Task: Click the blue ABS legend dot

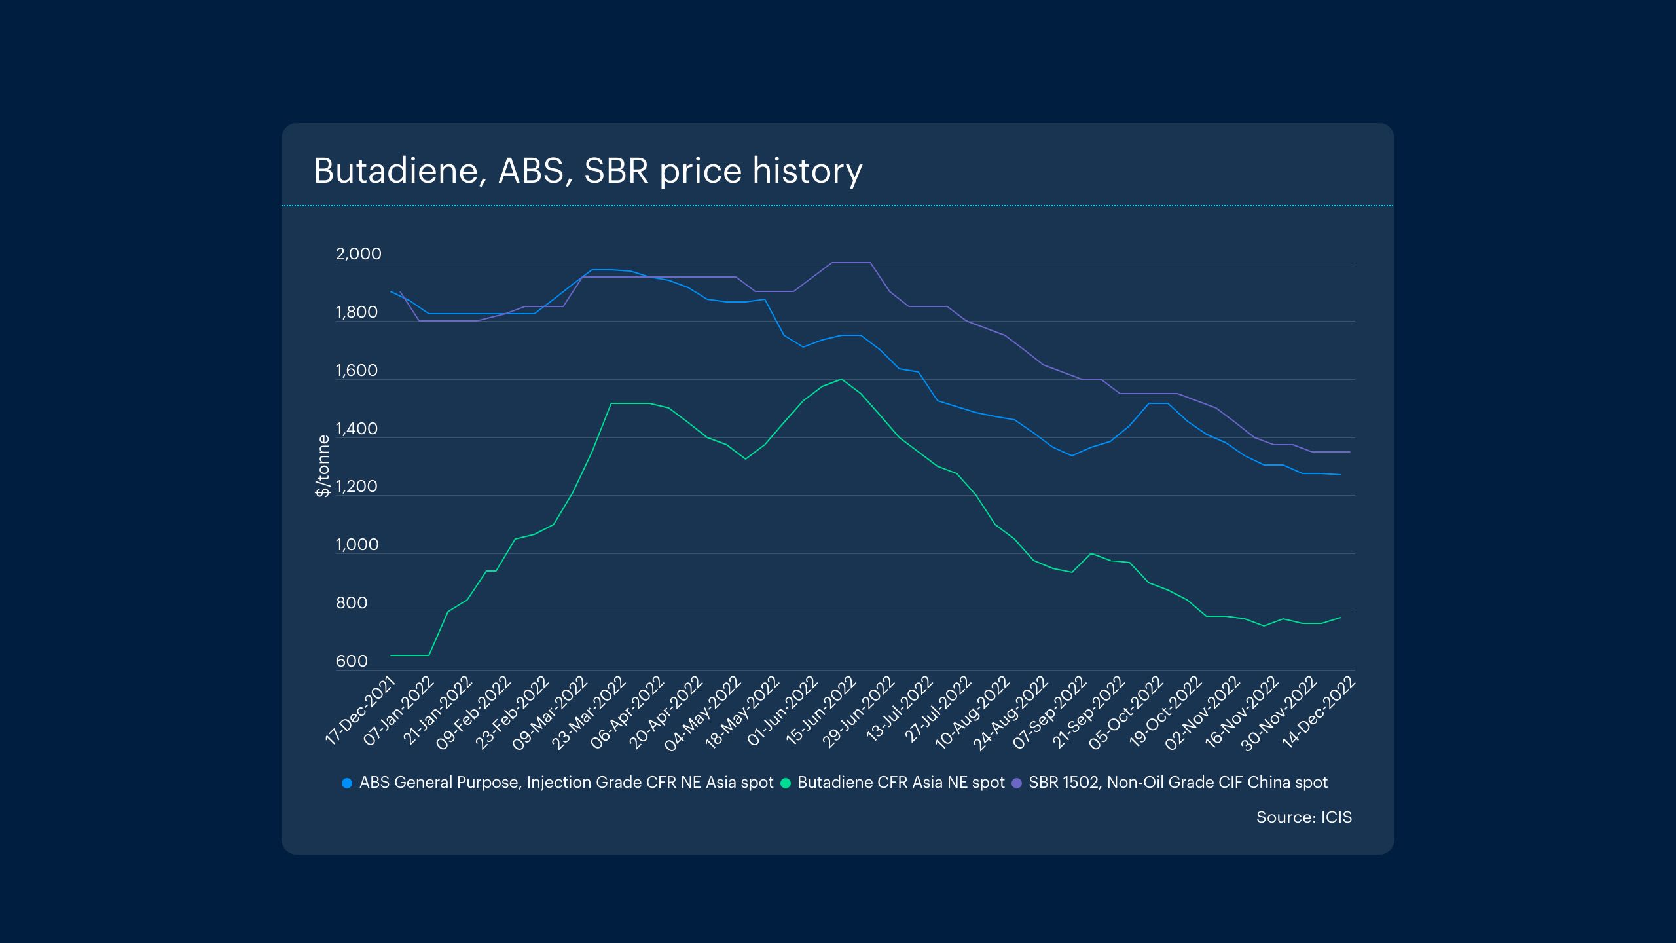Action: 347,783
